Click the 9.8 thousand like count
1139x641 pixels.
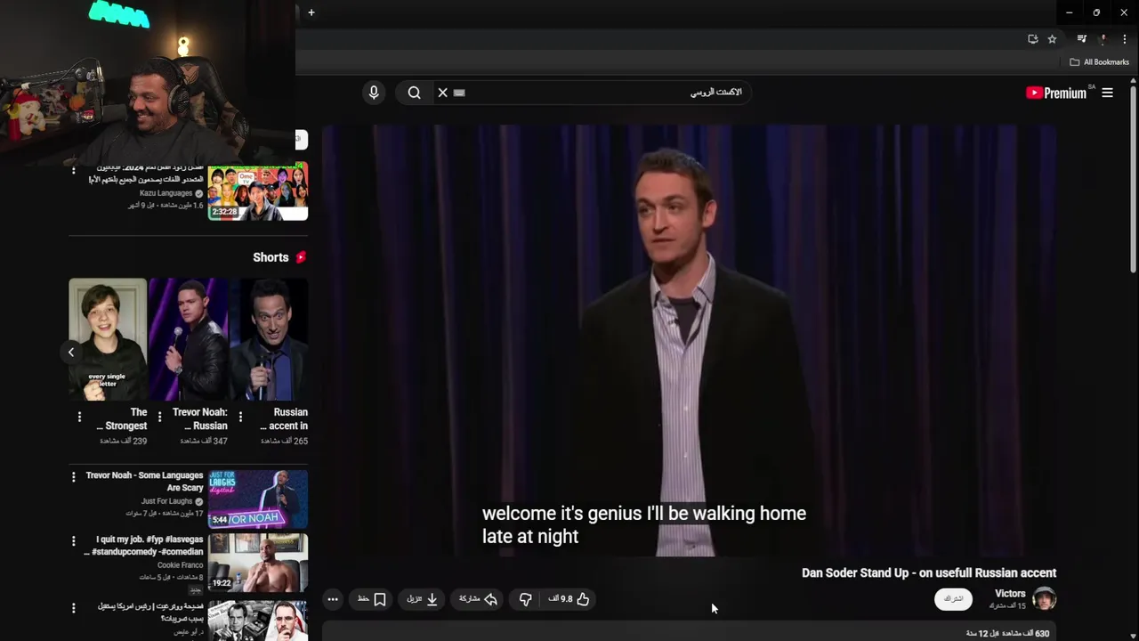(x=560, y=599)
